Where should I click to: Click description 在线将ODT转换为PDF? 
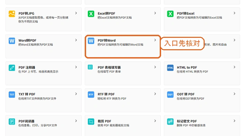(x=190, y=98)
